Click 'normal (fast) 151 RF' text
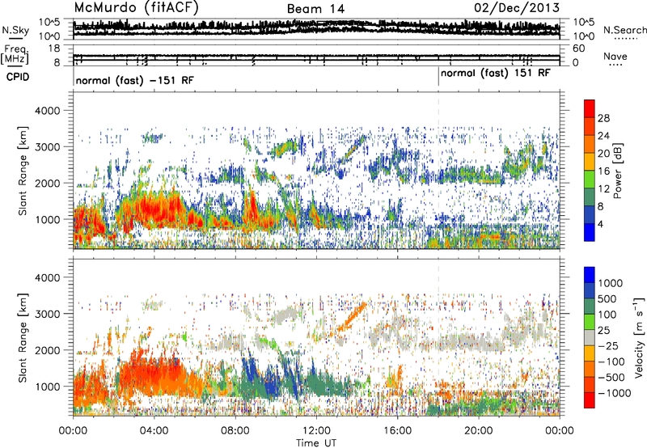 pyautogui.click(x=496, y=74)
